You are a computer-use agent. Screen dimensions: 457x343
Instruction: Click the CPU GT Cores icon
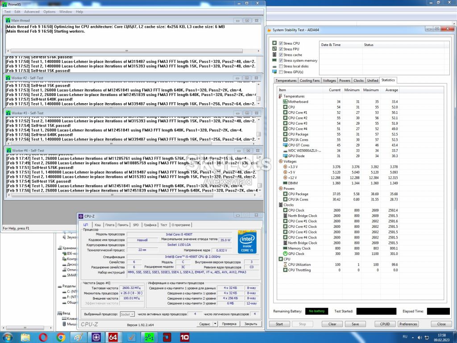point(285,145)
